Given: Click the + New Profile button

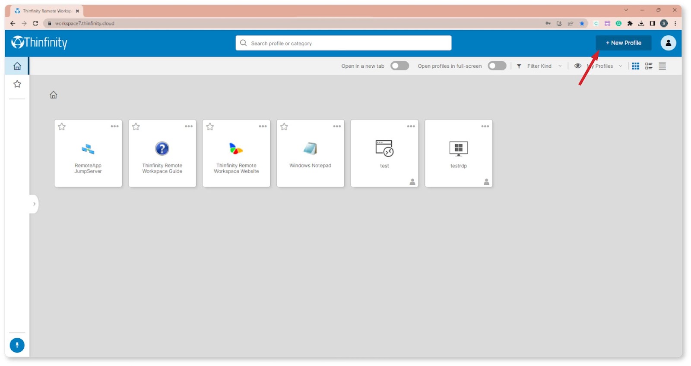Looking at the screenshot, I should pyautogui.click(x=623, y=43).
